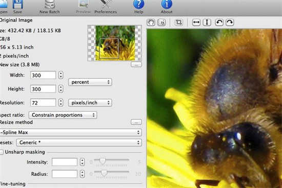Rotate the image counterclockwise
Screen dimensions: 282x188
(x=219, y=22)
